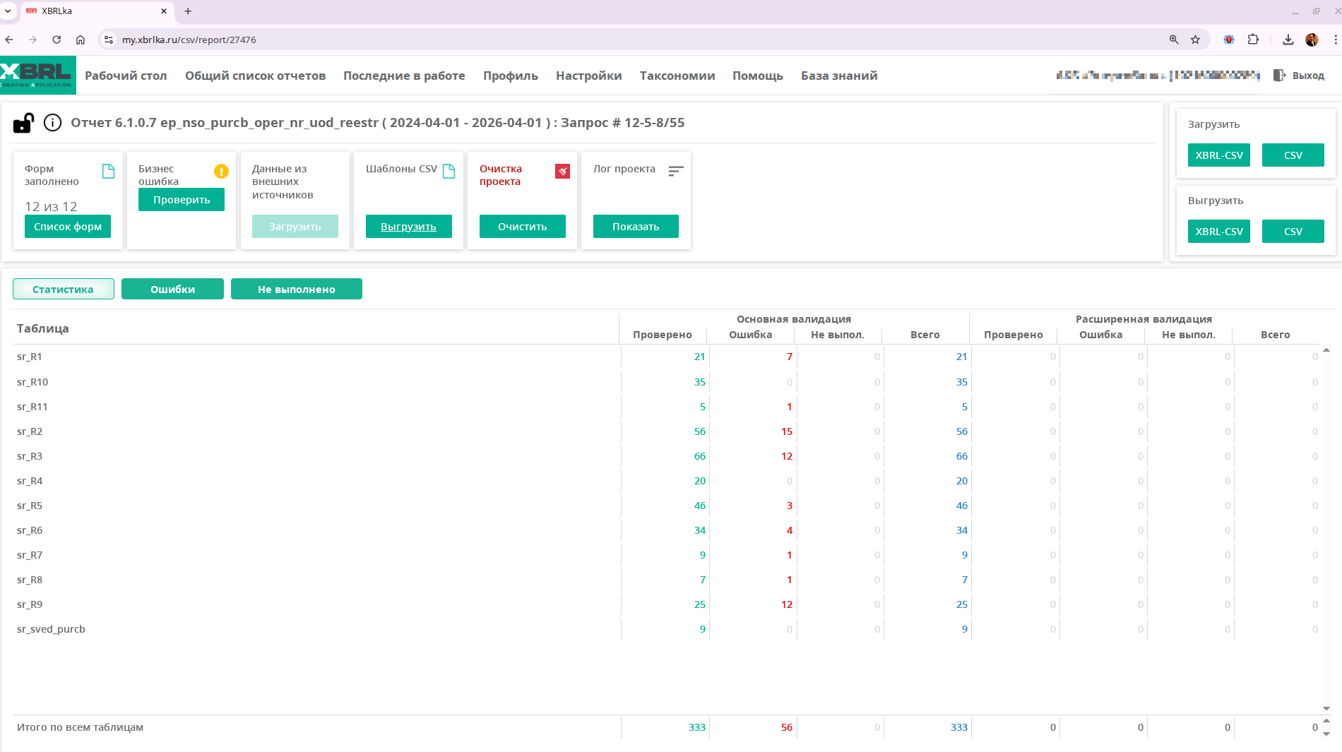Bookmark this page with star icon
This screenshot has width=1342, height=752.
1195,40
